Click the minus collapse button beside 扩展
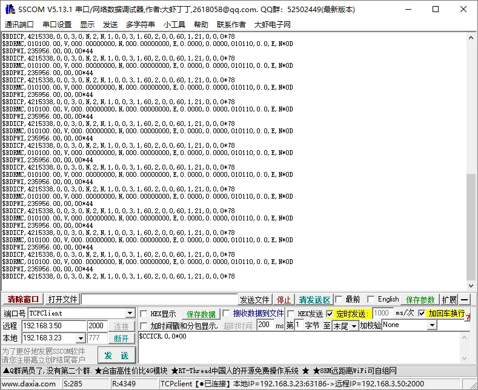Screen dimensions: 478x390 click(x=465, y=300)
